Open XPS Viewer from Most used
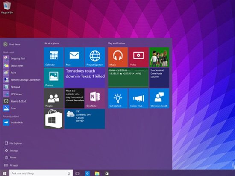Screen dimensions: 235x176 pos(13,94)
